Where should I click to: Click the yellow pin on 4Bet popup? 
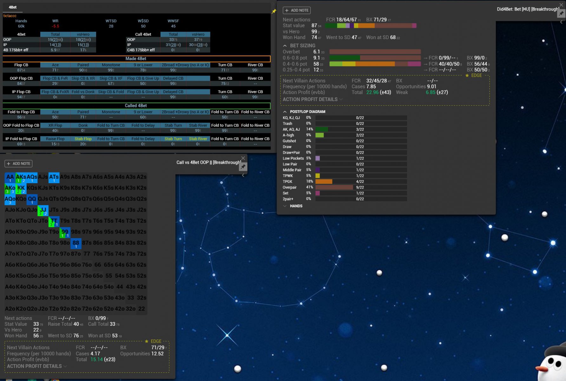274,11
